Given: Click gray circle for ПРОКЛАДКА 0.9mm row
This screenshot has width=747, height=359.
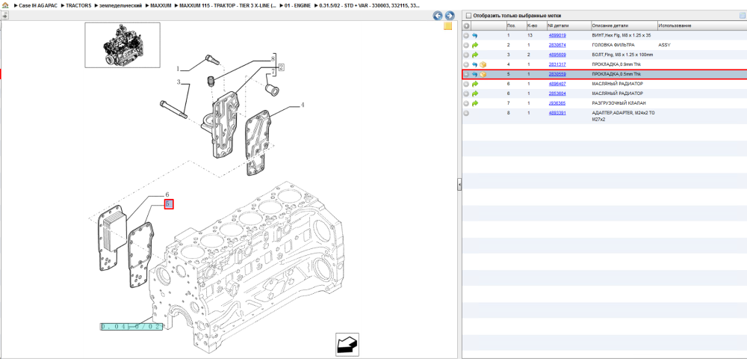Looking at the screenshot, I should tap(466, 64).
